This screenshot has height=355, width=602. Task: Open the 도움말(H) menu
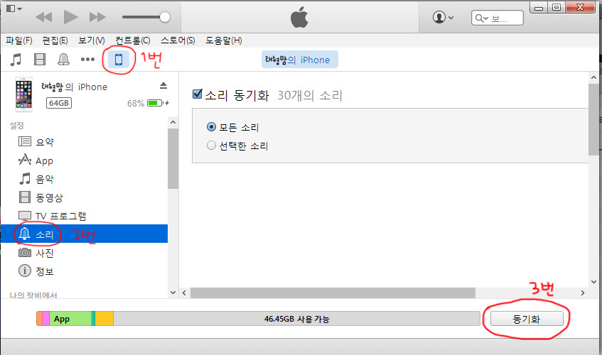[x=223, y=40]
